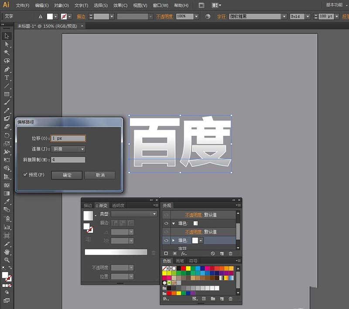This screenshot has width=349, height=309.
Task: Collapse the expanded 填色 row triangle
Action: coord(173,224)
